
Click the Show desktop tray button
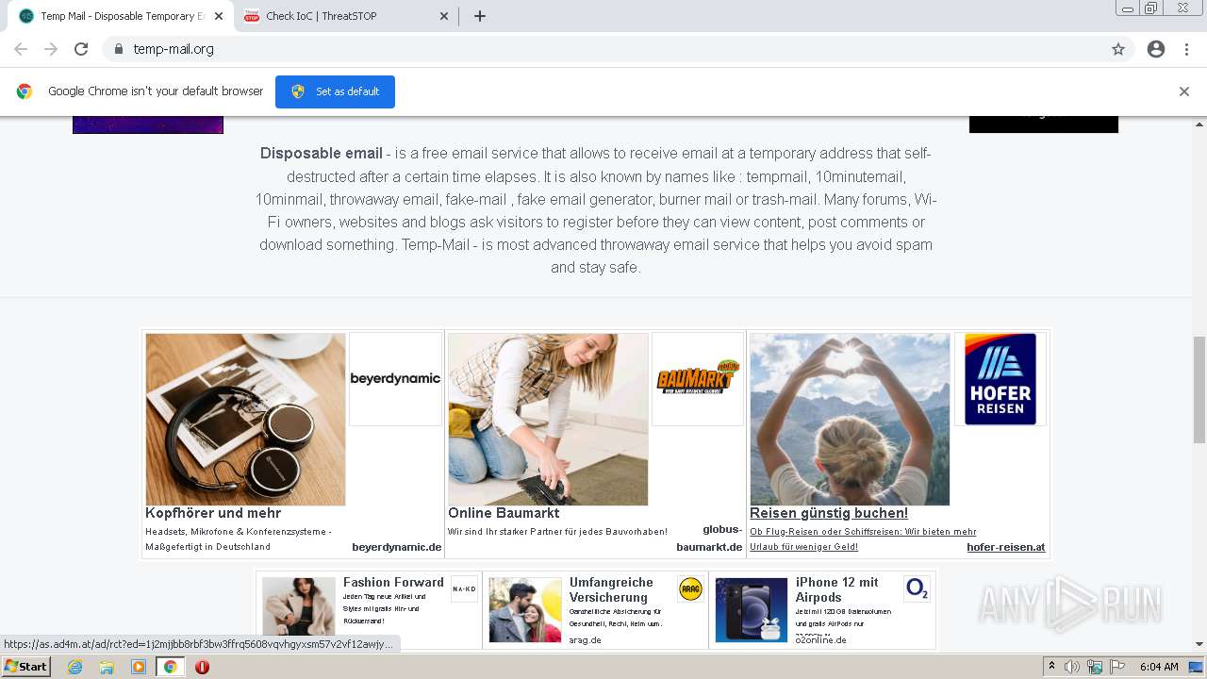click(1197, 667)
